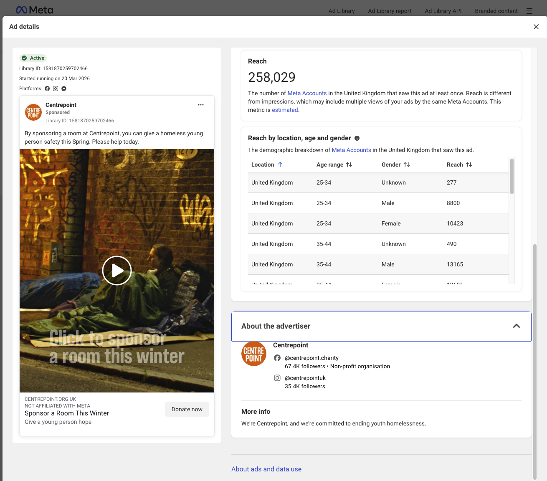
Task: Click the total reach number 258,029
Action: pyautogui.click(x=271, y=77)
